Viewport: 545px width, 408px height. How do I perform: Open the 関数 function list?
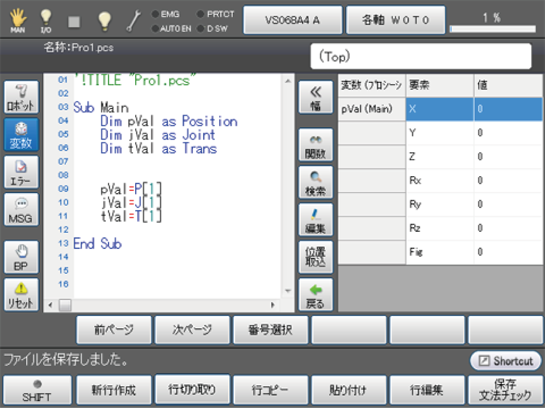[x=316, y=145]
